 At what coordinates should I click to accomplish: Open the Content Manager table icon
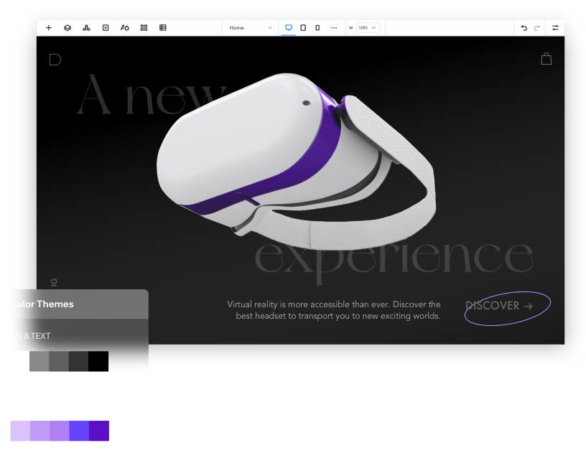tap(163, 28)
